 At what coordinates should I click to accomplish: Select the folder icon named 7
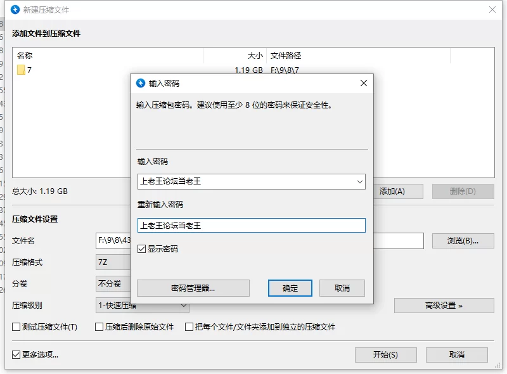[x=21, y=70]
